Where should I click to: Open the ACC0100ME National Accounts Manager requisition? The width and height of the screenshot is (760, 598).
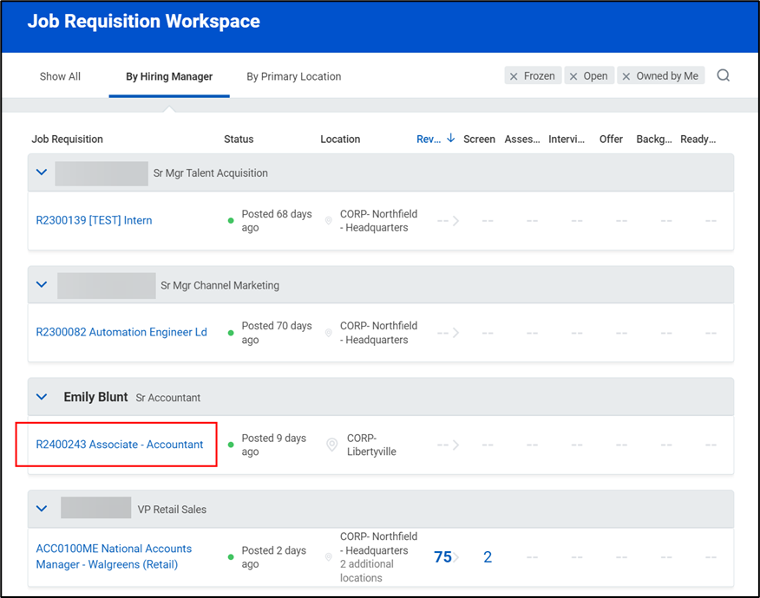point(114,556)
